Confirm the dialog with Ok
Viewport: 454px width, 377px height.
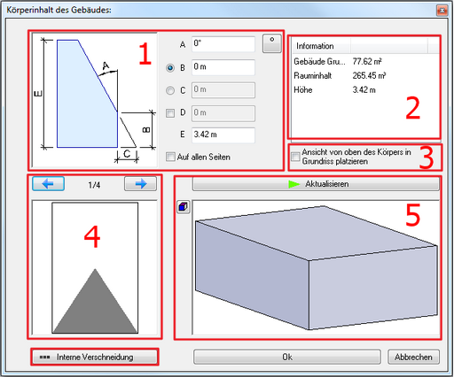(287, 358)
